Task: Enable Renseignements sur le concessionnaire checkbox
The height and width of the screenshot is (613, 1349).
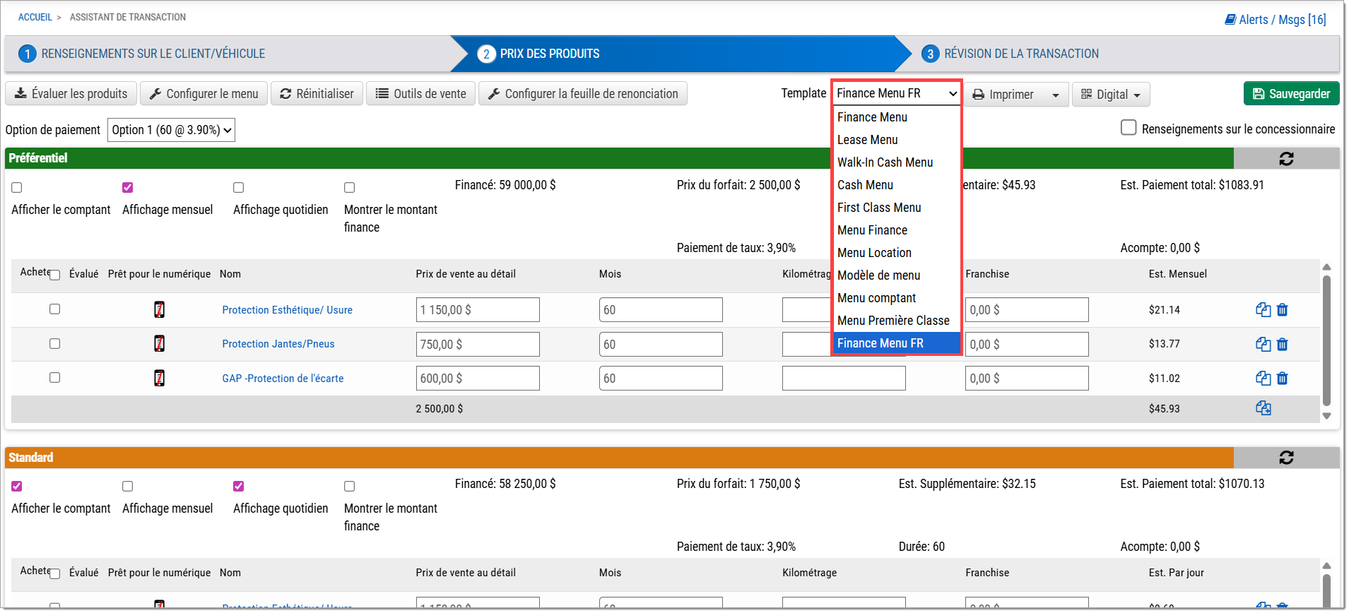Action: click(x=1129, y=128)
